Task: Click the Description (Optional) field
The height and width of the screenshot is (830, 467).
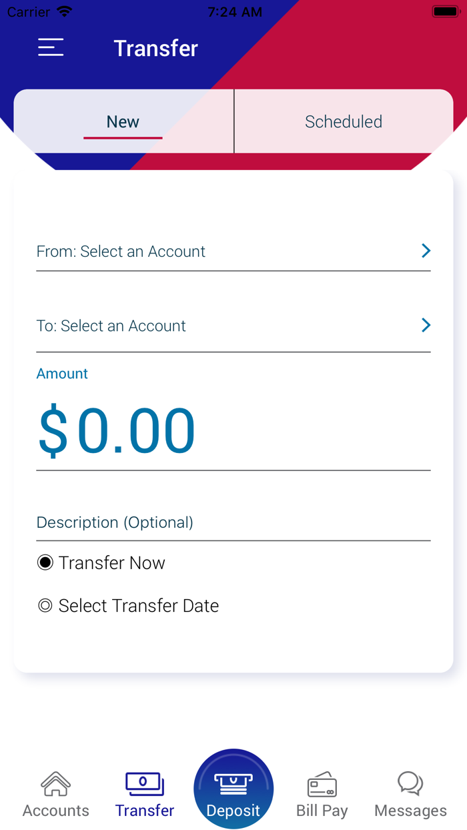Action: [x=115, y=522]
